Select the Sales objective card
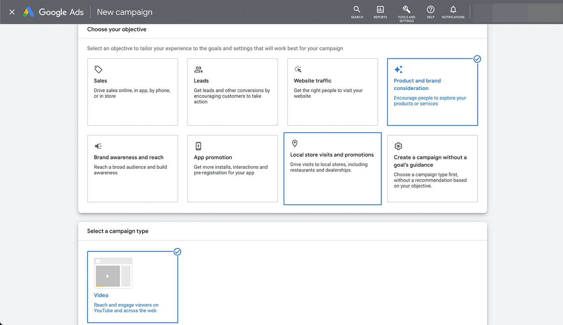 click(133, 92)
